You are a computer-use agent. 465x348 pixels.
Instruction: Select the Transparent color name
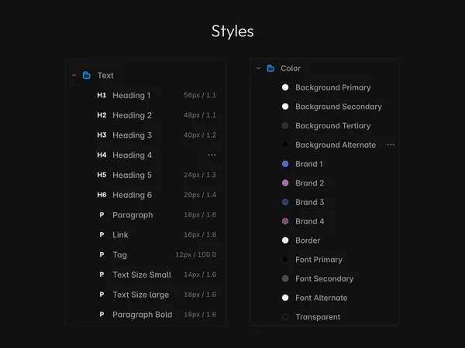(x=318, y=317)
